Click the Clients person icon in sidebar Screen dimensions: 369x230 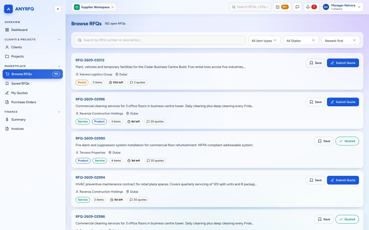pyautogui.click(x=7, y=47)
